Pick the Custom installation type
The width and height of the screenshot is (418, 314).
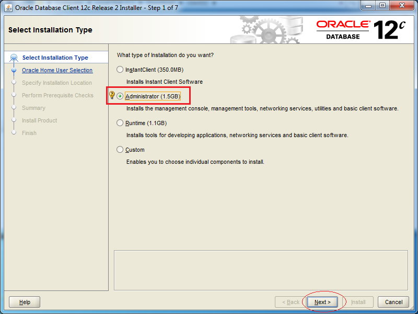[120, 150]
